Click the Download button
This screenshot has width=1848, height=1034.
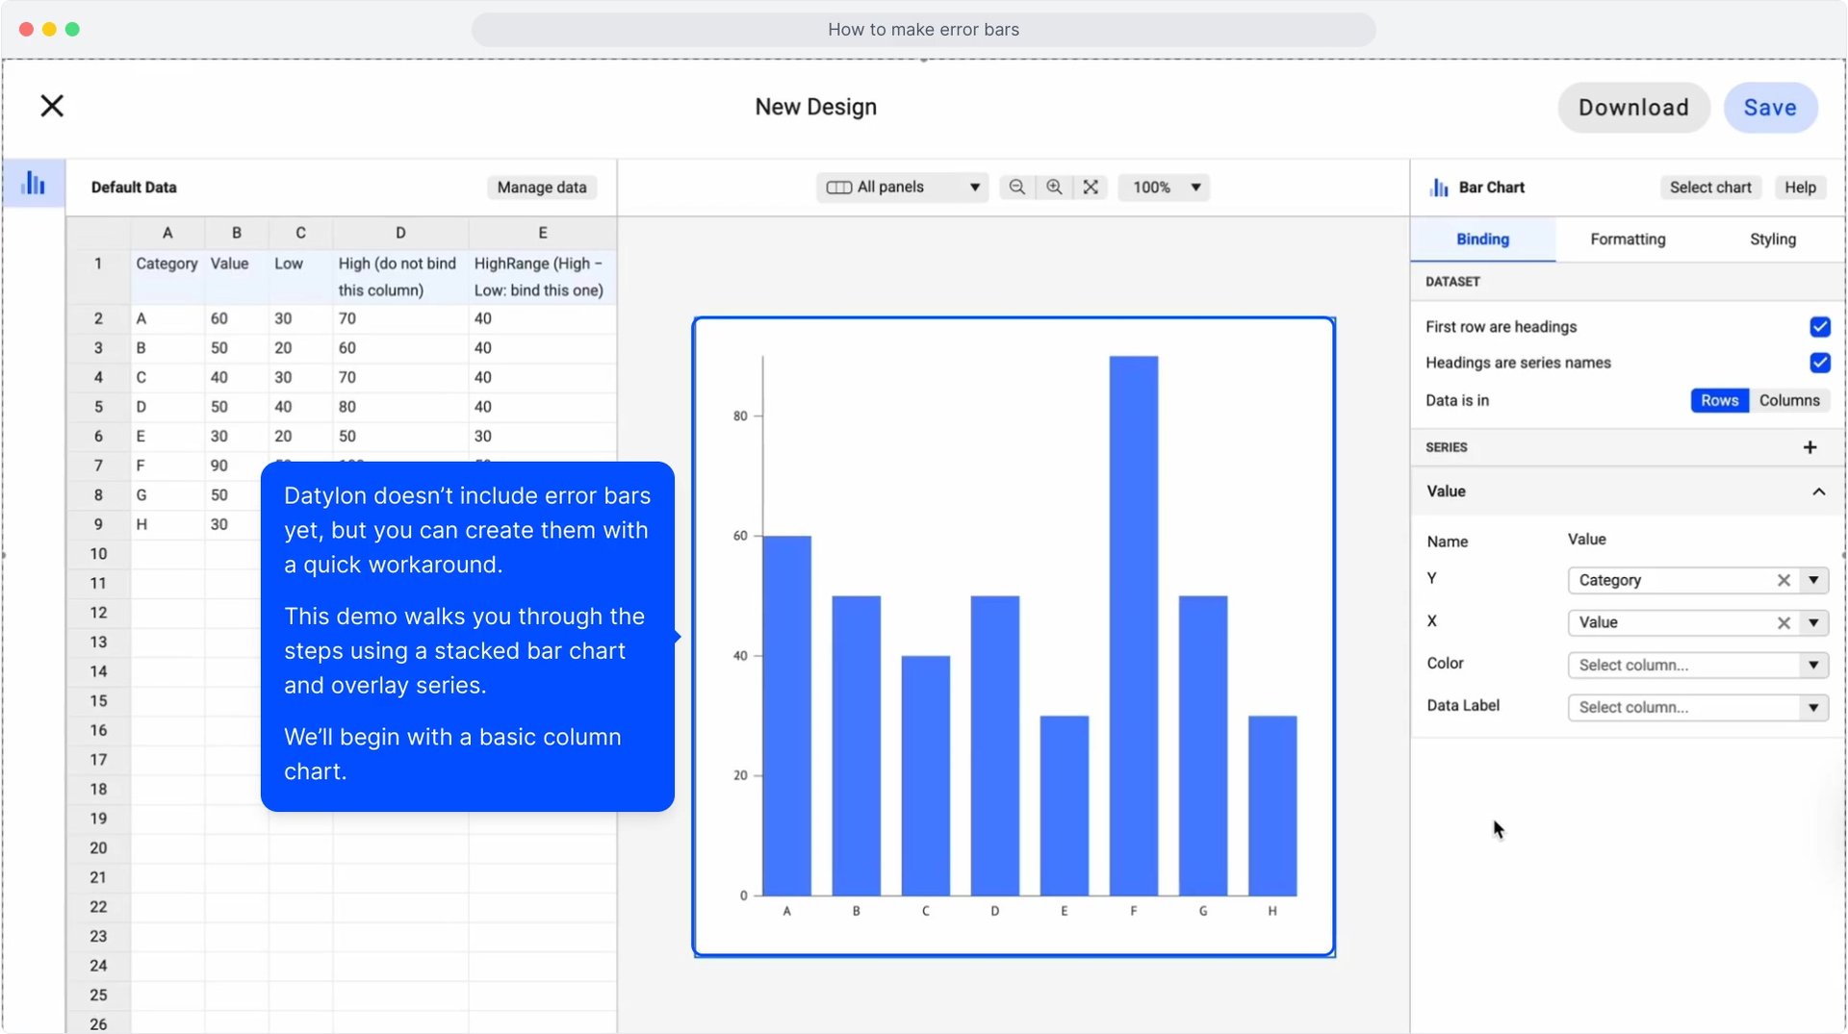[x=1632, y=108]
